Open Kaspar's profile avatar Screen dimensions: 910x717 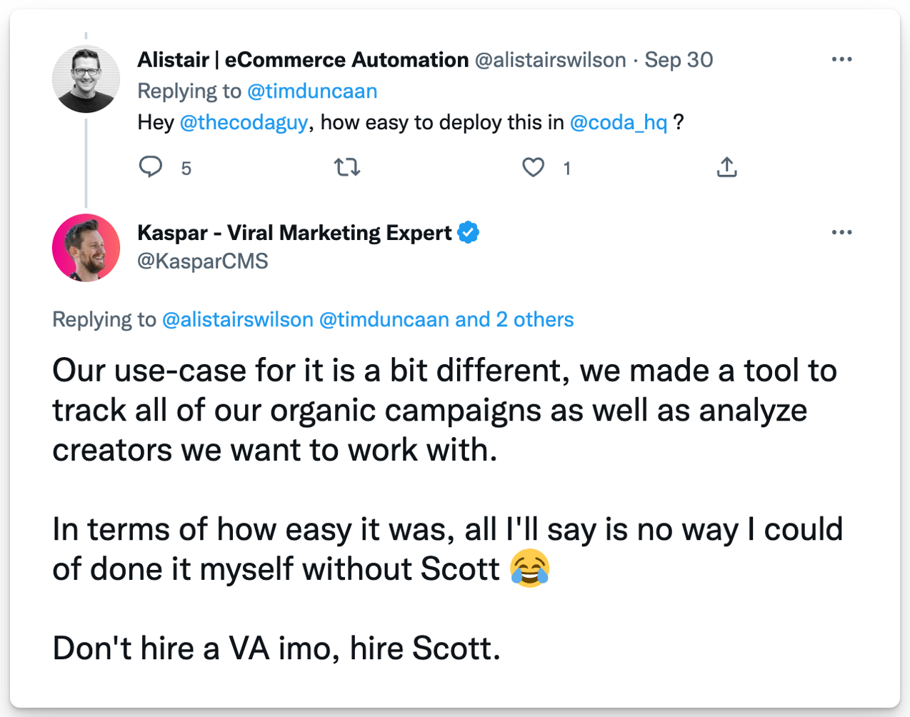point(86,248)
